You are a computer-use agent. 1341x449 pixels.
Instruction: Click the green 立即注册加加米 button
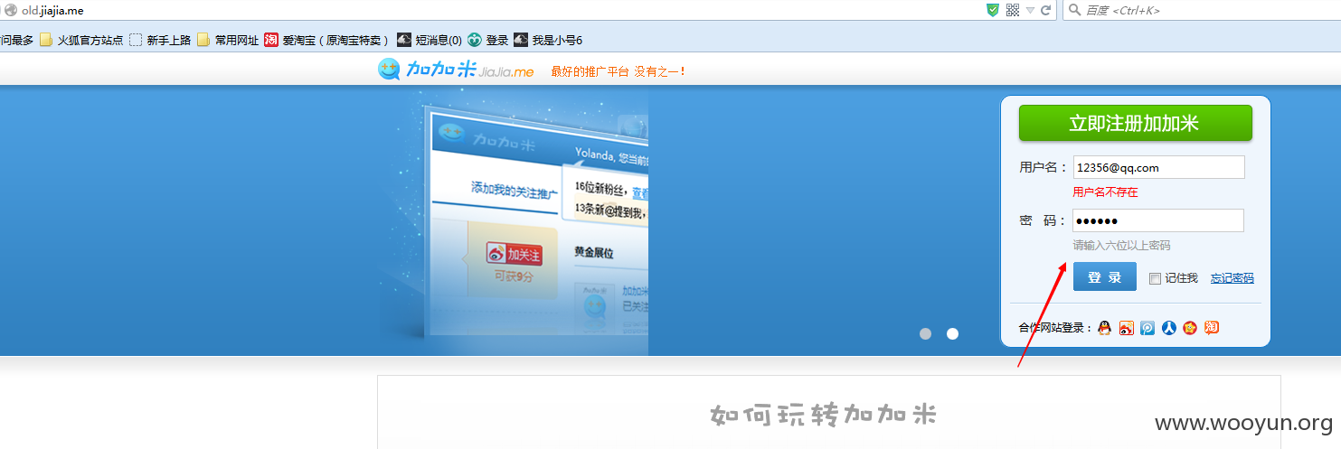(x=1135, y=123)
